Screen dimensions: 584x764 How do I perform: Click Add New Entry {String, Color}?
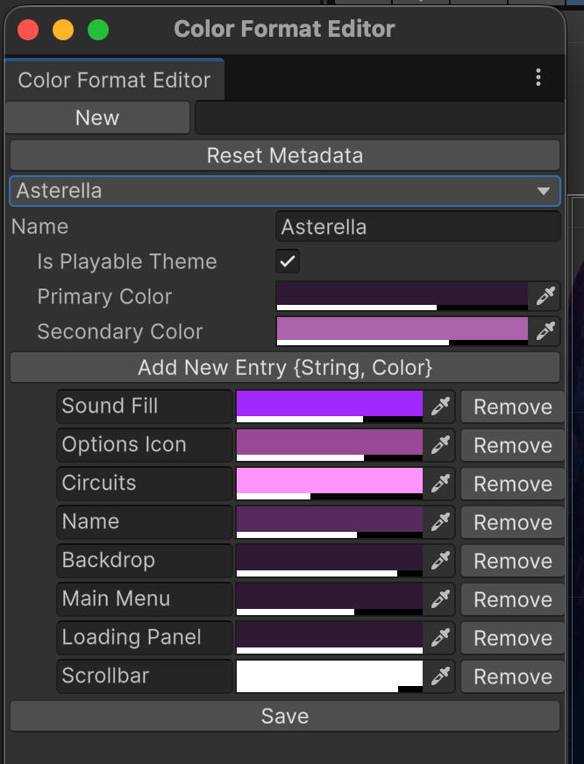click(x=284, y=367)
